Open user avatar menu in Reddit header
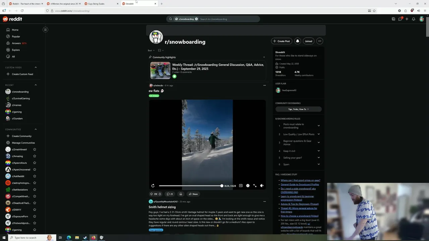 tap(422, 19)
